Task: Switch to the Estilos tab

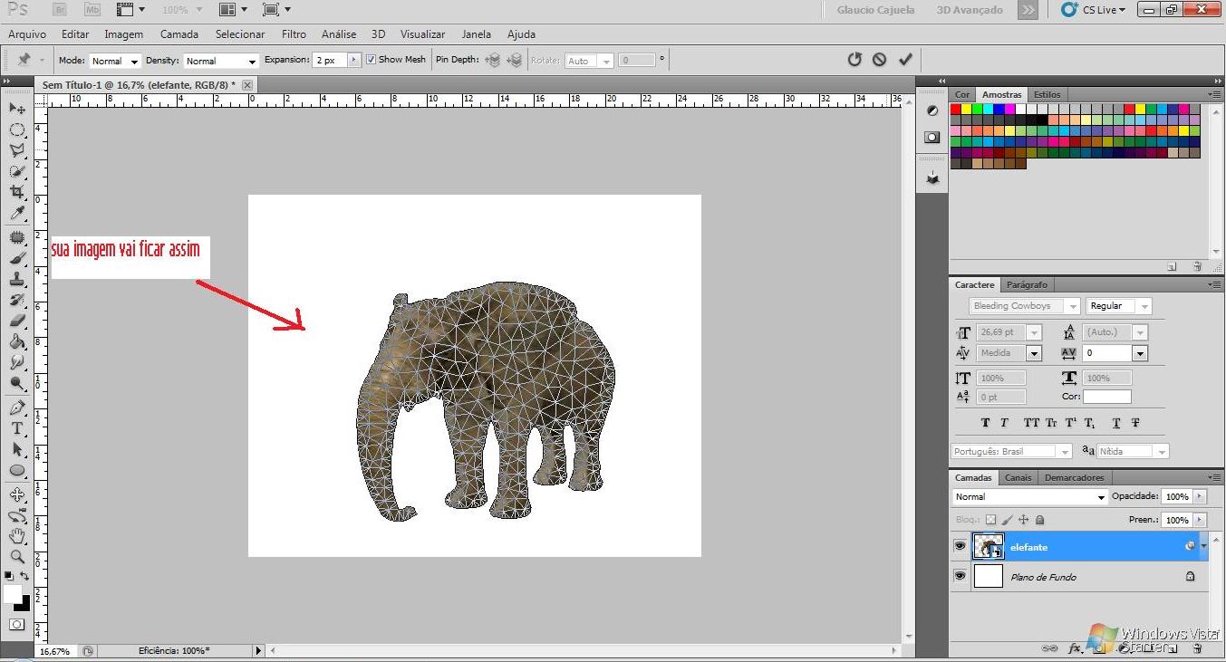Action: click(x=1047, y=94)
